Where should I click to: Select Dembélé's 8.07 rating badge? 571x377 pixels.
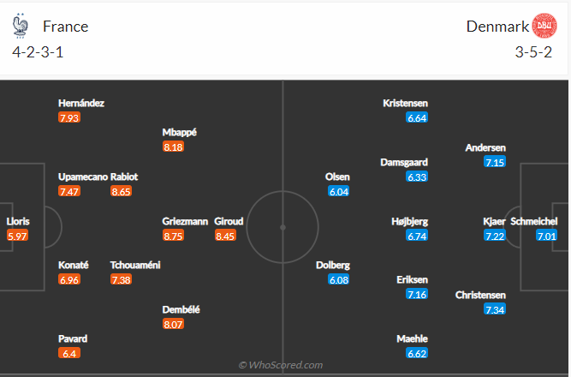[x=173, y=325]
